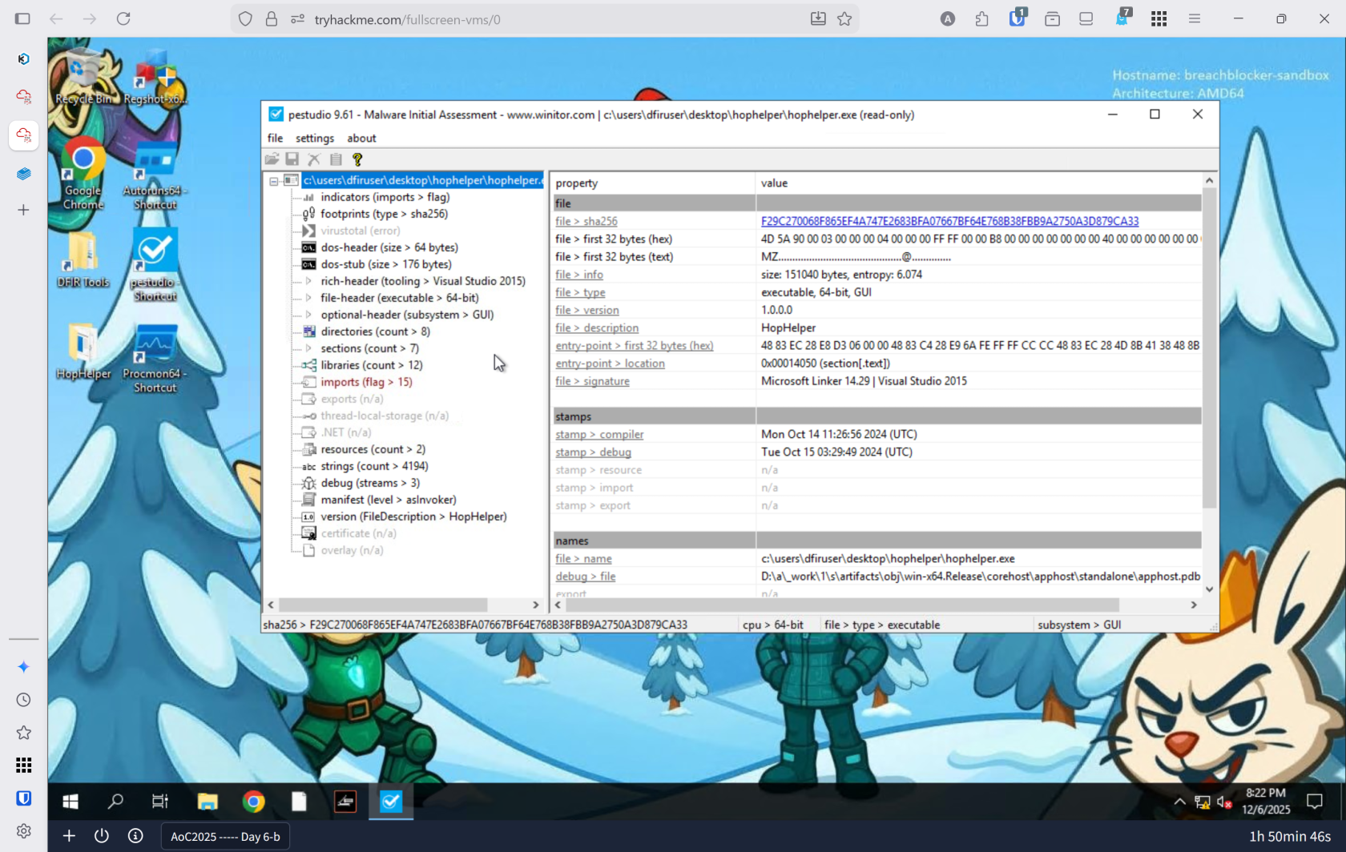Select debug (streams > 3) tree item
Image resolution: width=1346 pixels, height=852 pixels.
point(370,483)
